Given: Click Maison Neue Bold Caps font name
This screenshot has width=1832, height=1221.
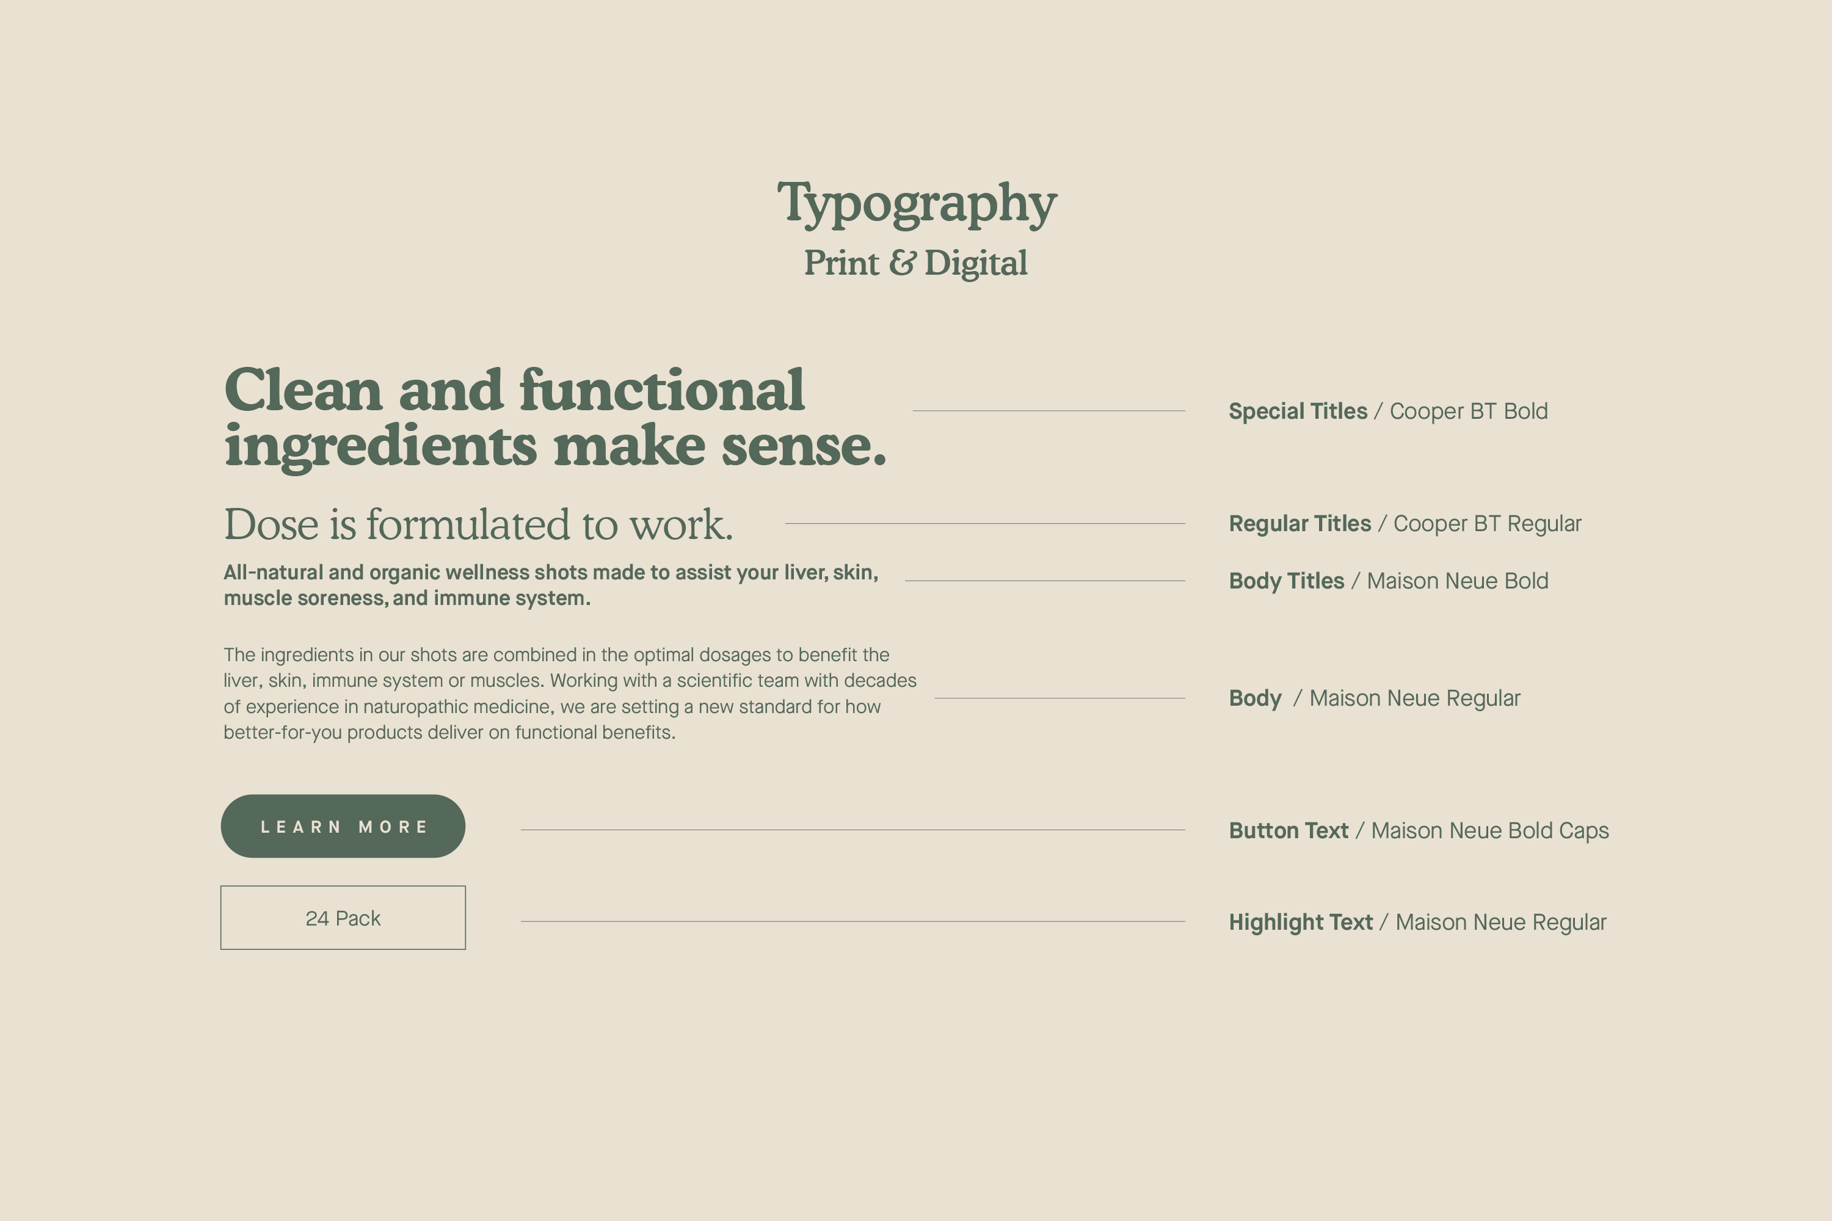Looking at the screenshot, I should click(1489, 831).
